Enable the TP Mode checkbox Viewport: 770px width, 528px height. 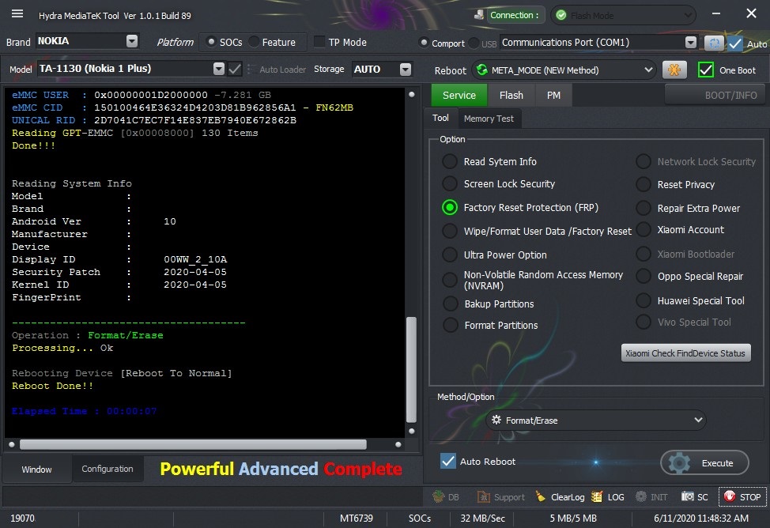[x=319, y=42]
